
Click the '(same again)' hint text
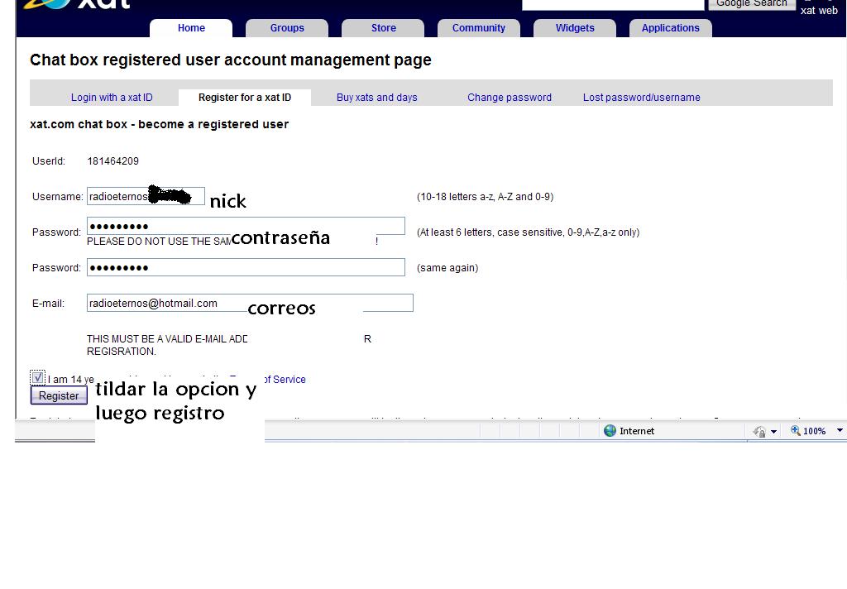point(447,268)
